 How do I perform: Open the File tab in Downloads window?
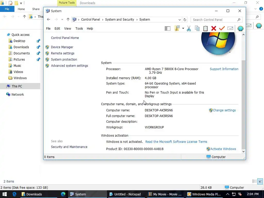pos(7,9)
